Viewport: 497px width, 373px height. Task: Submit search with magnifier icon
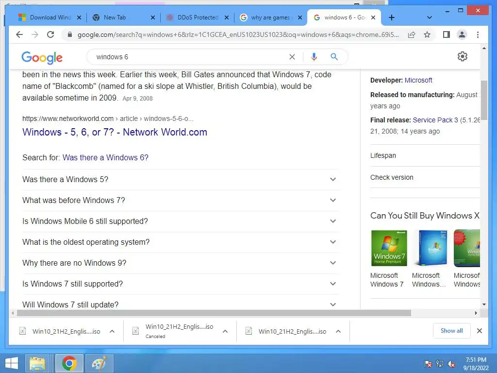[x=334, y=57]
